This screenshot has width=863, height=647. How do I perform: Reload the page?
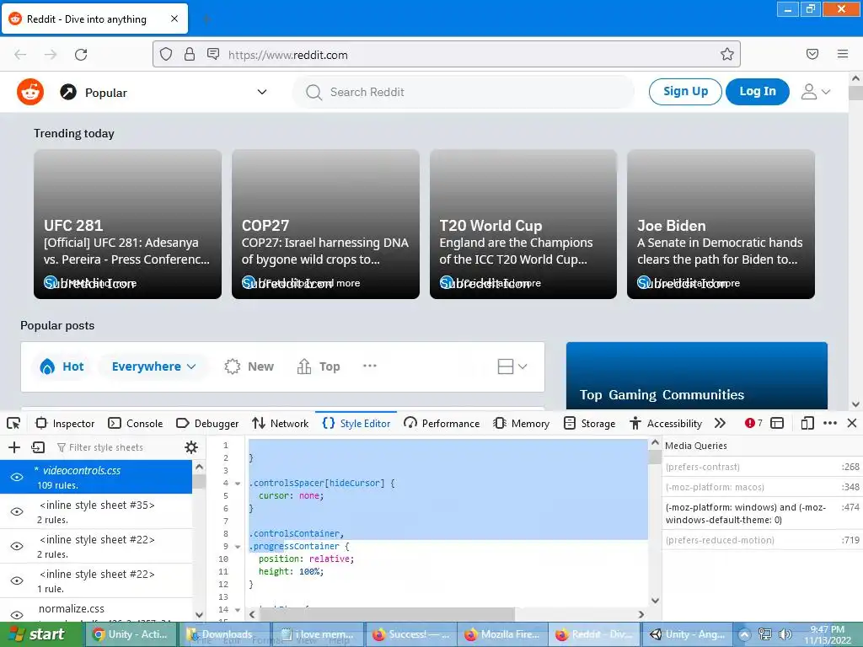click(81, 55)
